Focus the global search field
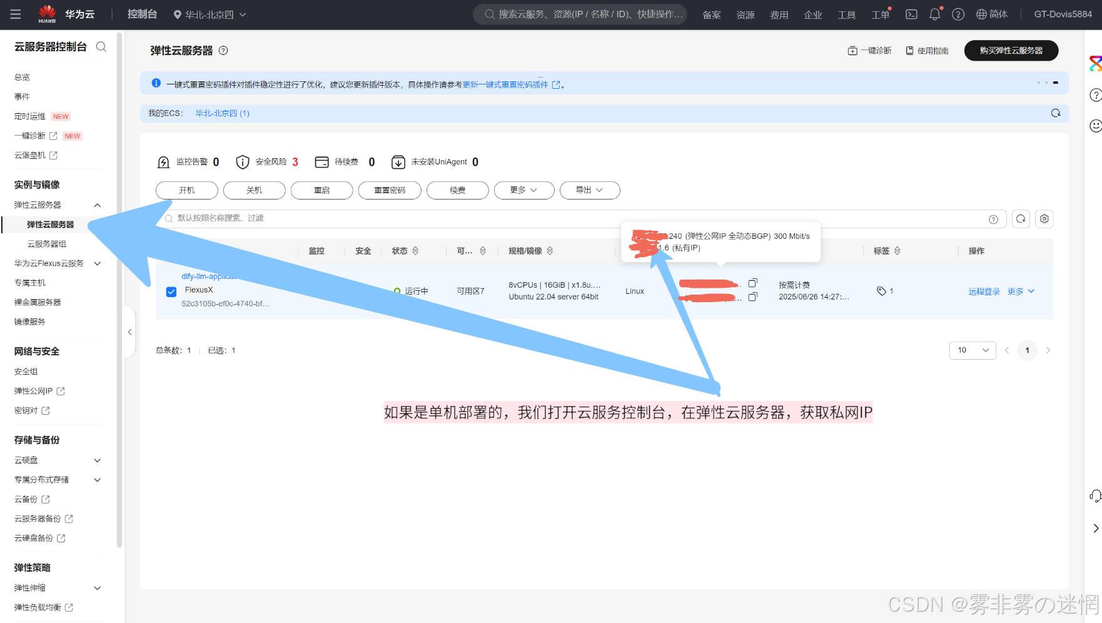Viewport: 1102px width, 623px height. [x=580, y=14]
